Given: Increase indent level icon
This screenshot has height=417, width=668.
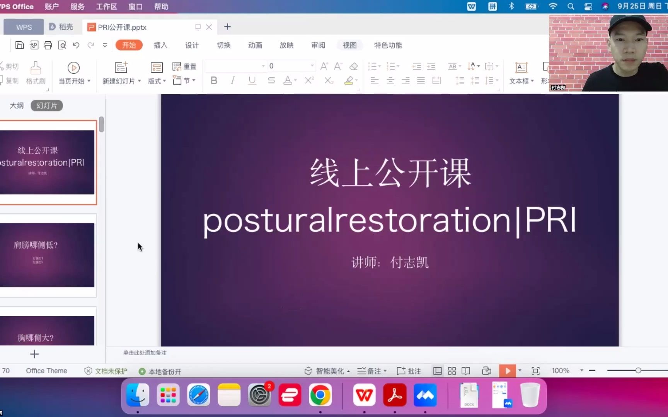Looking at the screenshot, I should (x=431, y=66).
